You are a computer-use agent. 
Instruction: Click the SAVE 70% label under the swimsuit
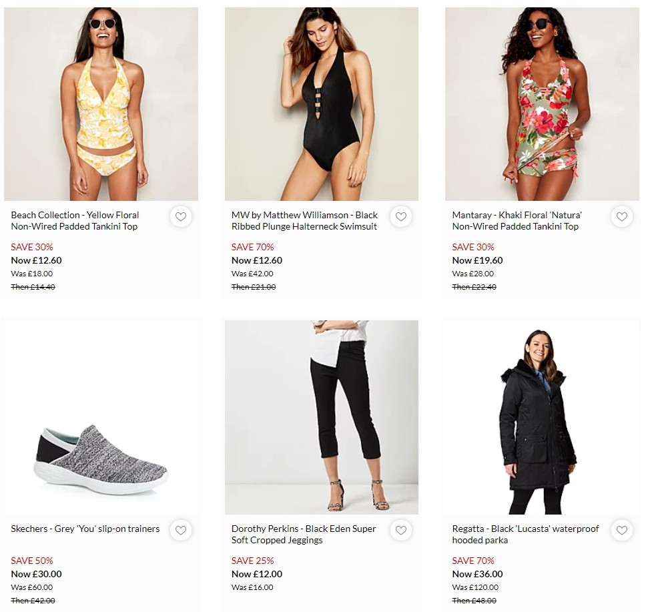tap(252, 247)
